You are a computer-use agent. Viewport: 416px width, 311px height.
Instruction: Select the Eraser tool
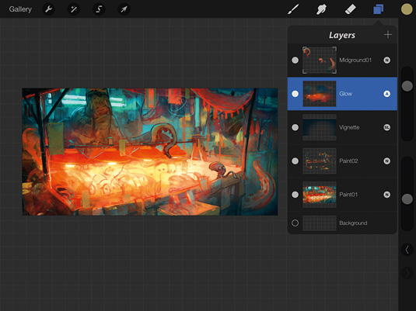point(350,9)
